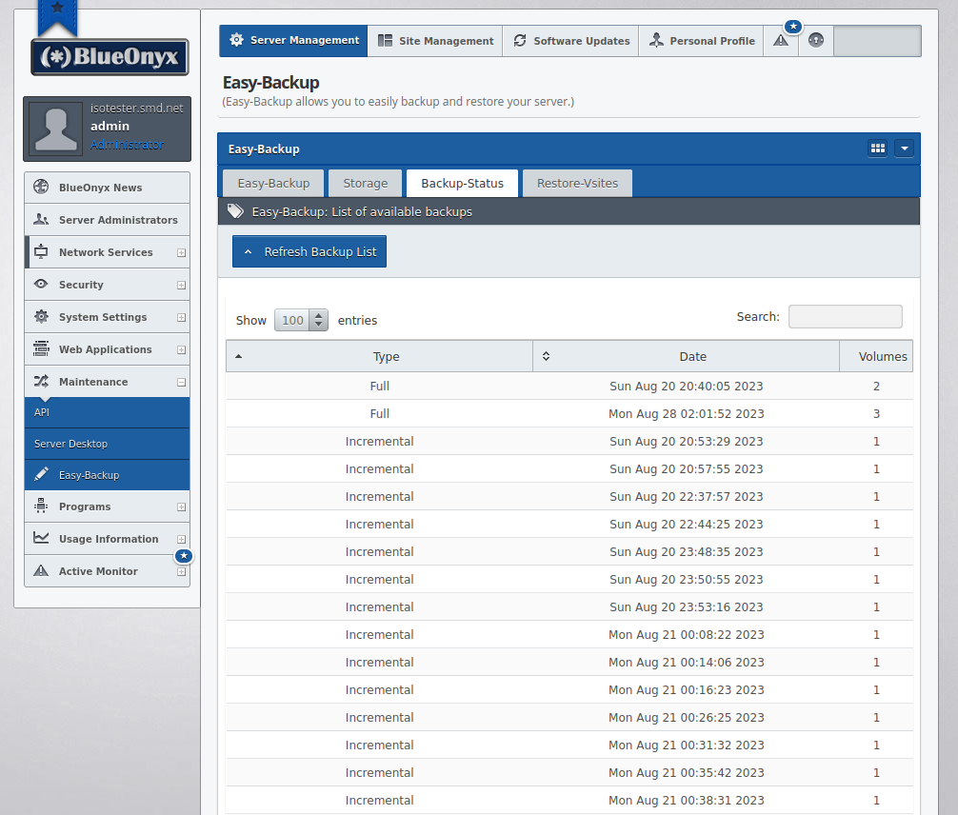Select date Sun Aug 20 22:37:57 2023

click(x=686, y=497)
